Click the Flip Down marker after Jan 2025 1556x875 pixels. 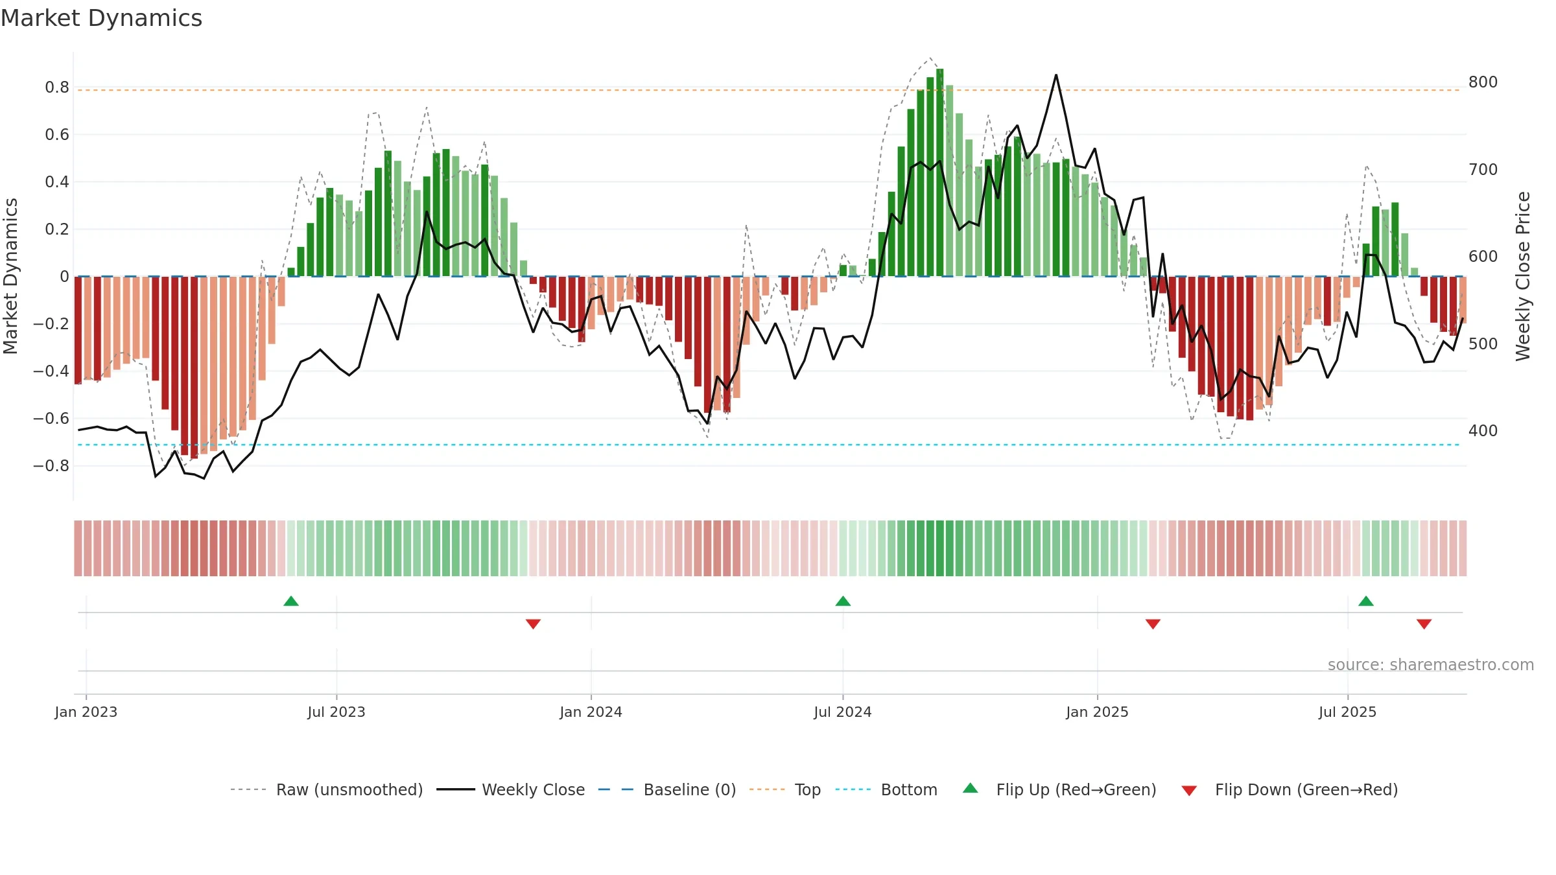coord(1153,624)
